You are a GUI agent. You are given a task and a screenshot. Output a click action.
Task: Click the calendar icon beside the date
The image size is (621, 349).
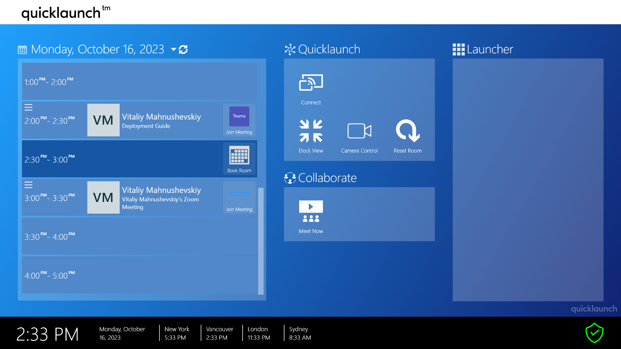click(22, 49)
